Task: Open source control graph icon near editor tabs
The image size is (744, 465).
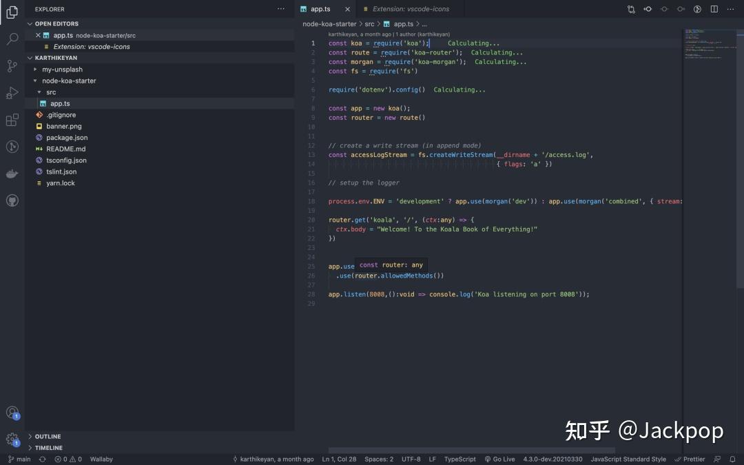Action: [x=632, y=9]
